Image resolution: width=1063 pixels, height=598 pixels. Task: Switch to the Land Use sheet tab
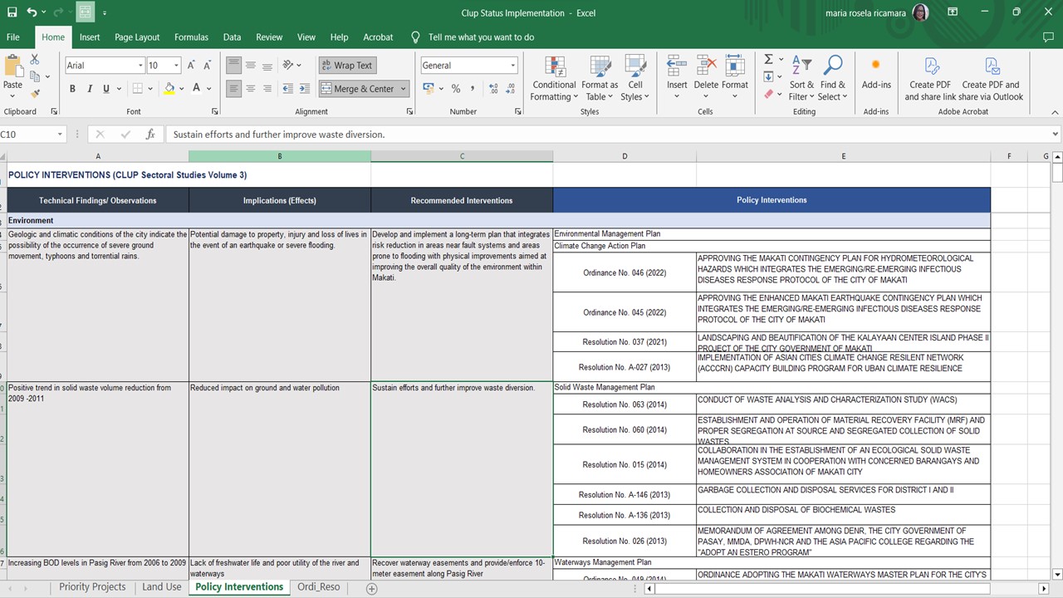tap(161, 587)
